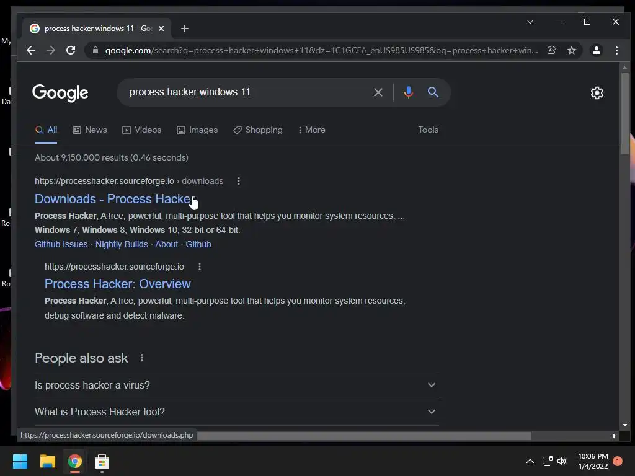
Task: Click the browser forward arrow
Action: coord(51,50)
